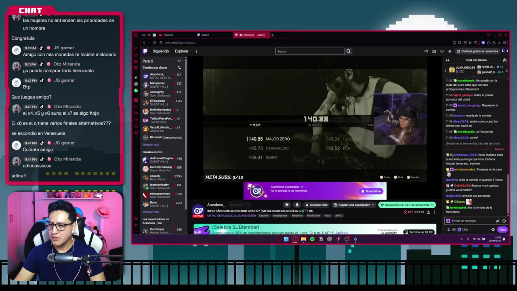
Task: Click the Arandana_ stream avatar
Action: coord(198,211)
